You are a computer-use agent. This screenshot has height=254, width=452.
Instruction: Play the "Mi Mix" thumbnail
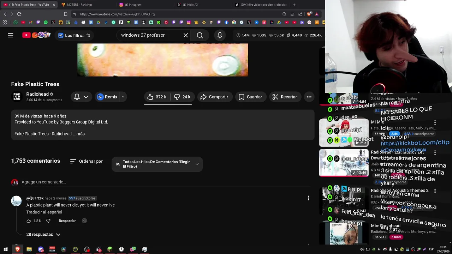click(x=344, y=132)
